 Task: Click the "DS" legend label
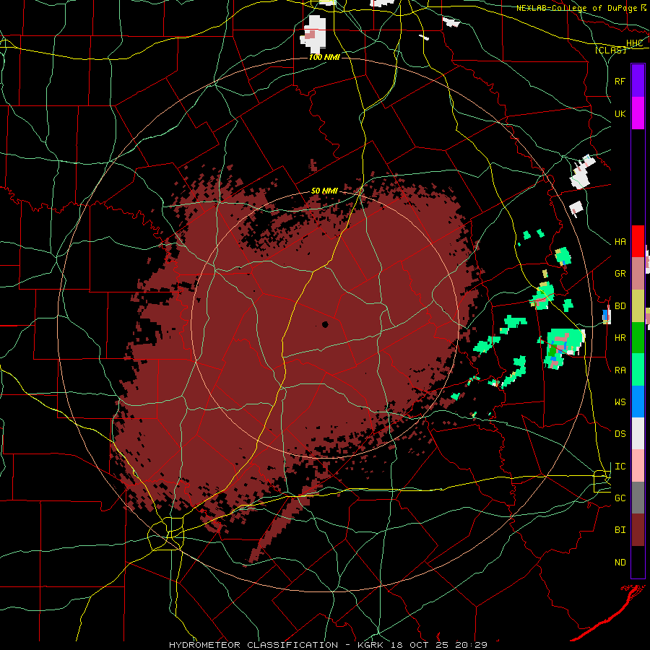click(x=620, y=434)
